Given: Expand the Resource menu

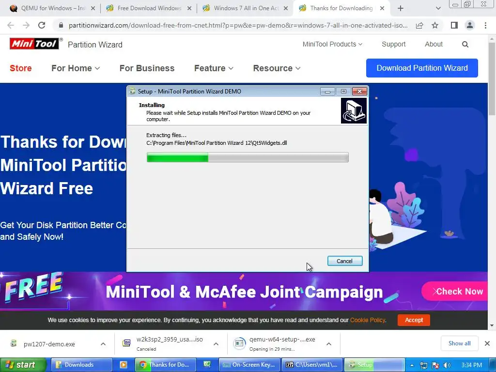Looking at the screenshot, I should pos(277,68).
